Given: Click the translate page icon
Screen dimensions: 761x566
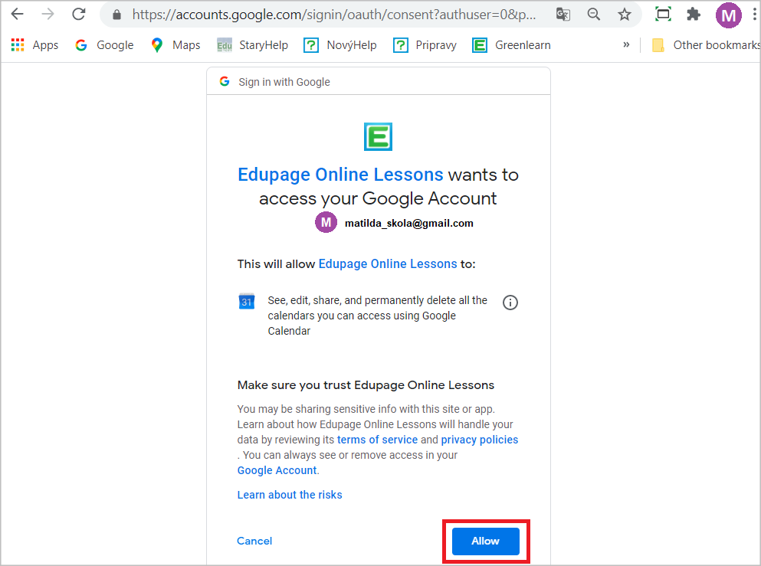Looking at the screenshot, I should pyautogui.click(x=563, y=15).
